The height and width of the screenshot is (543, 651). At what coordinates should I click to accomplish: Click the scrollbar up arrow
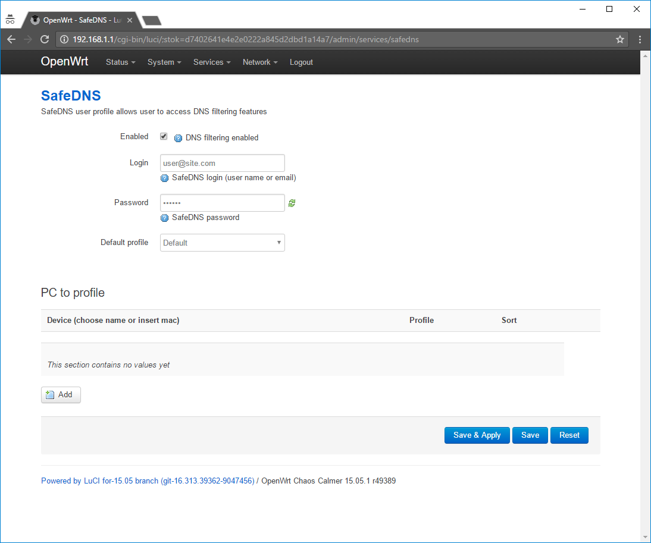coord(645,55)
